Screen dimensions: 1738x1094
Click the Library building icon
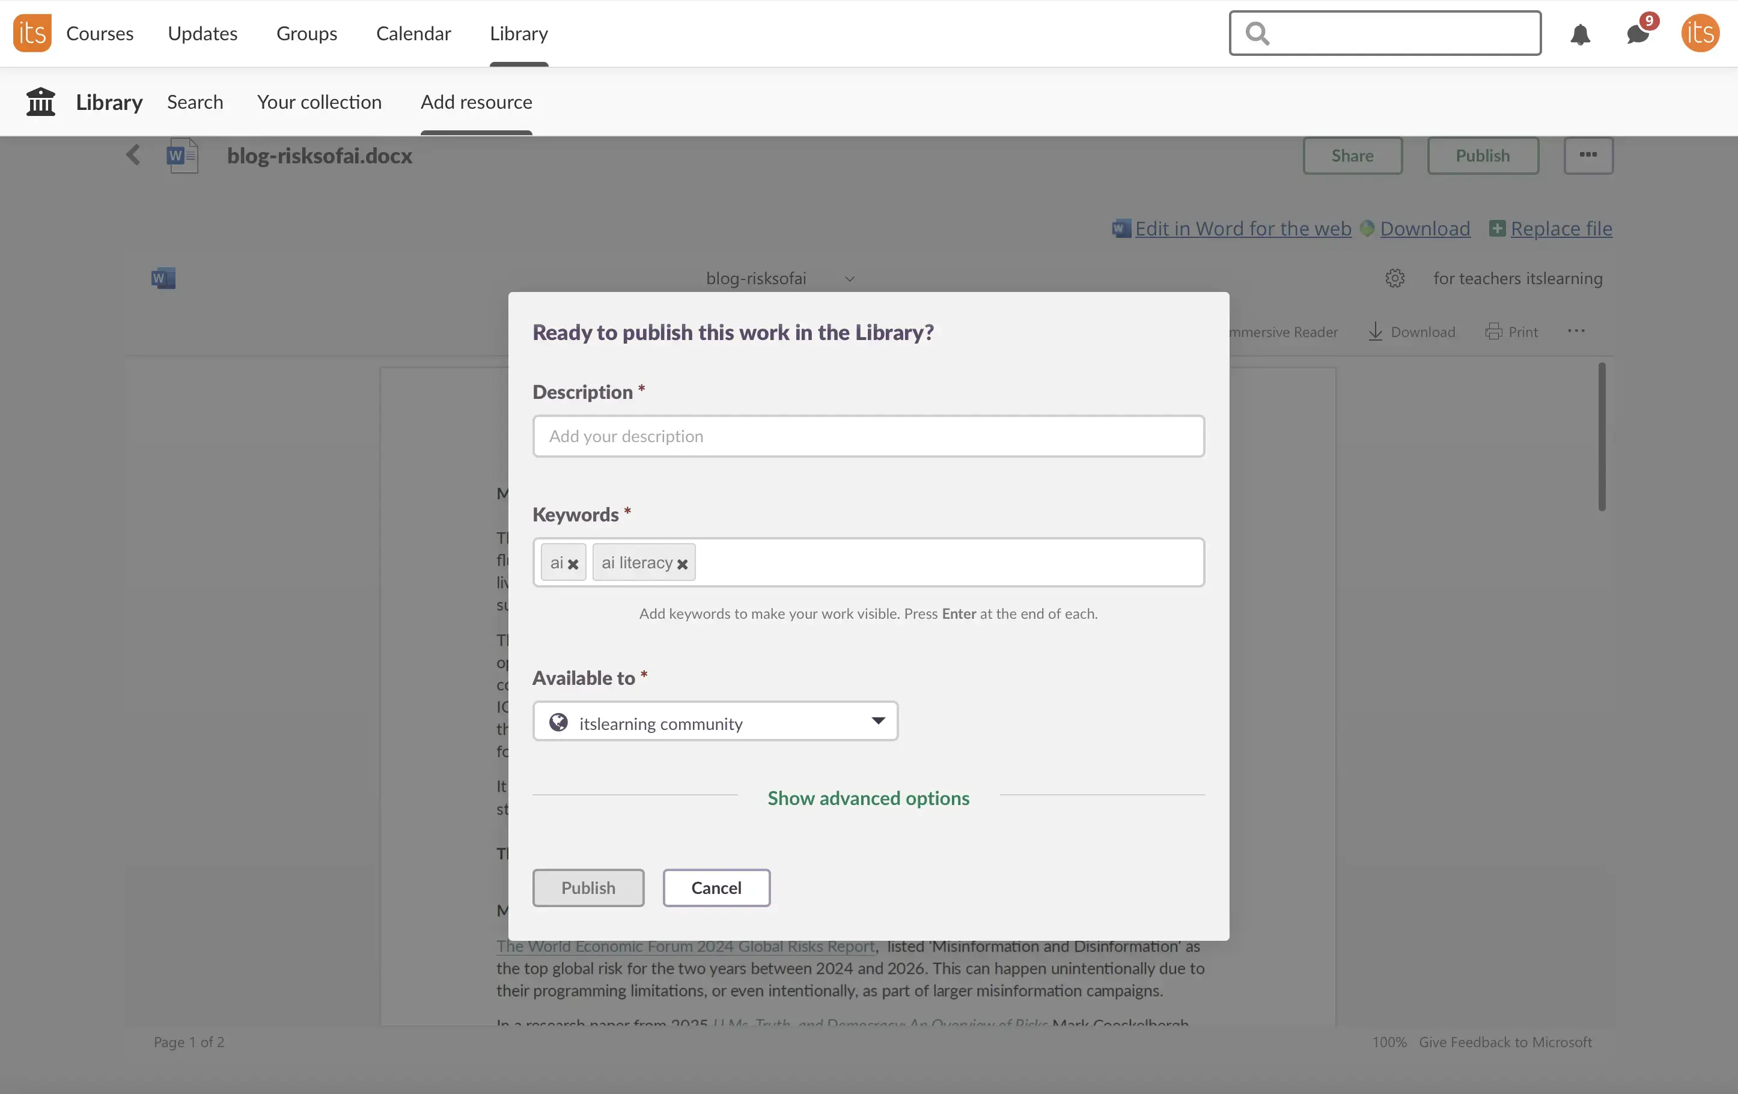pyautogui.click(x=40, y=102)
